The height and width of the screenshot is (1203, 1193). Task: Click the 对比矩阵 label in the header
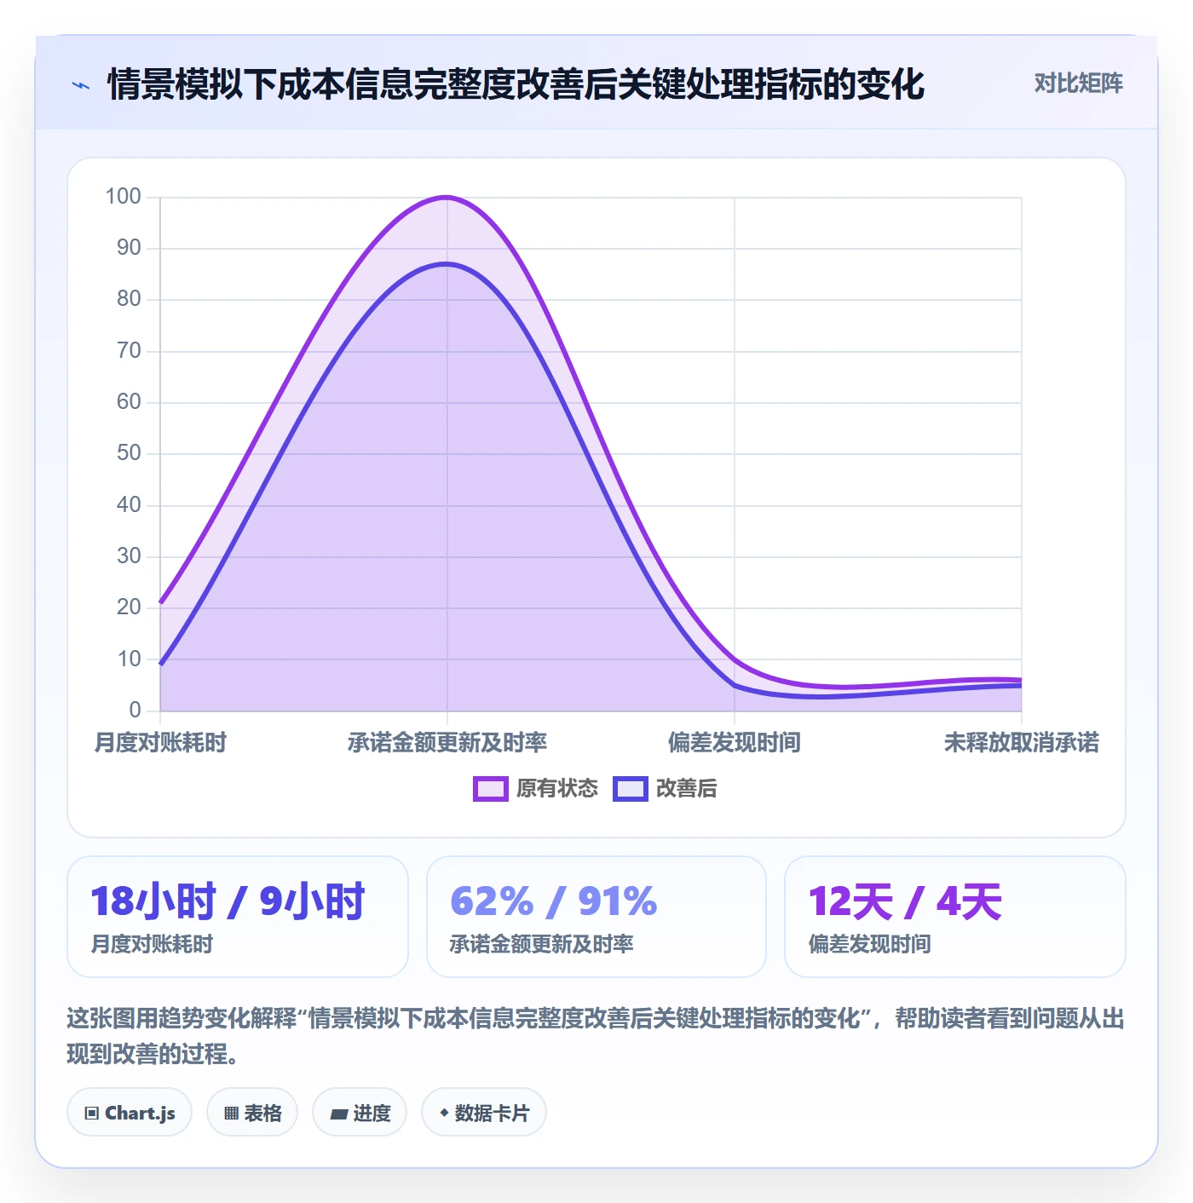tap(1078, 83)
